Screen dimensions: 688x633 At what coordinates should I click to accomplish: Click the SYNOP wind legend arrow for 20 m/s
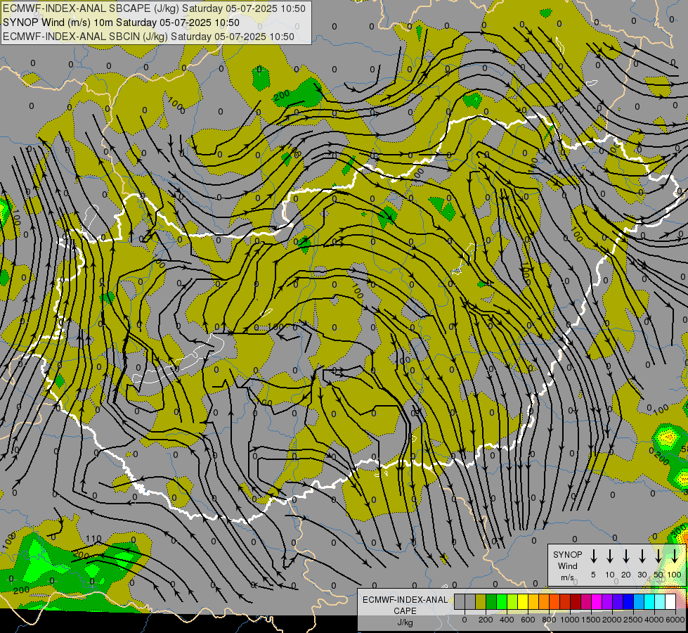click(625, 556)
